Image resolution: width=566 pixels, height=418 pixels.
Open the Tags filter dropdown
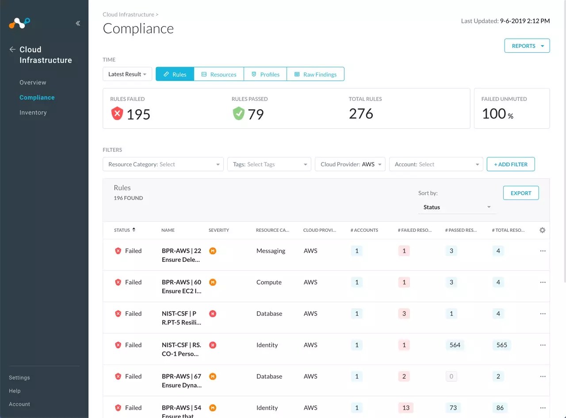tap(269, 164)
